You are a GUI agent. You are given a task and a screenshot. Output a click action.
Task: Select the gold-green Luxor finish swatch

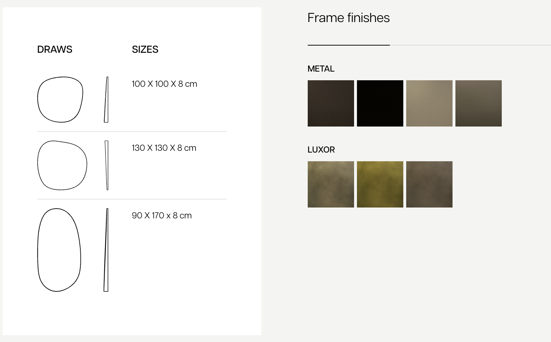click(x=380, y=184)
